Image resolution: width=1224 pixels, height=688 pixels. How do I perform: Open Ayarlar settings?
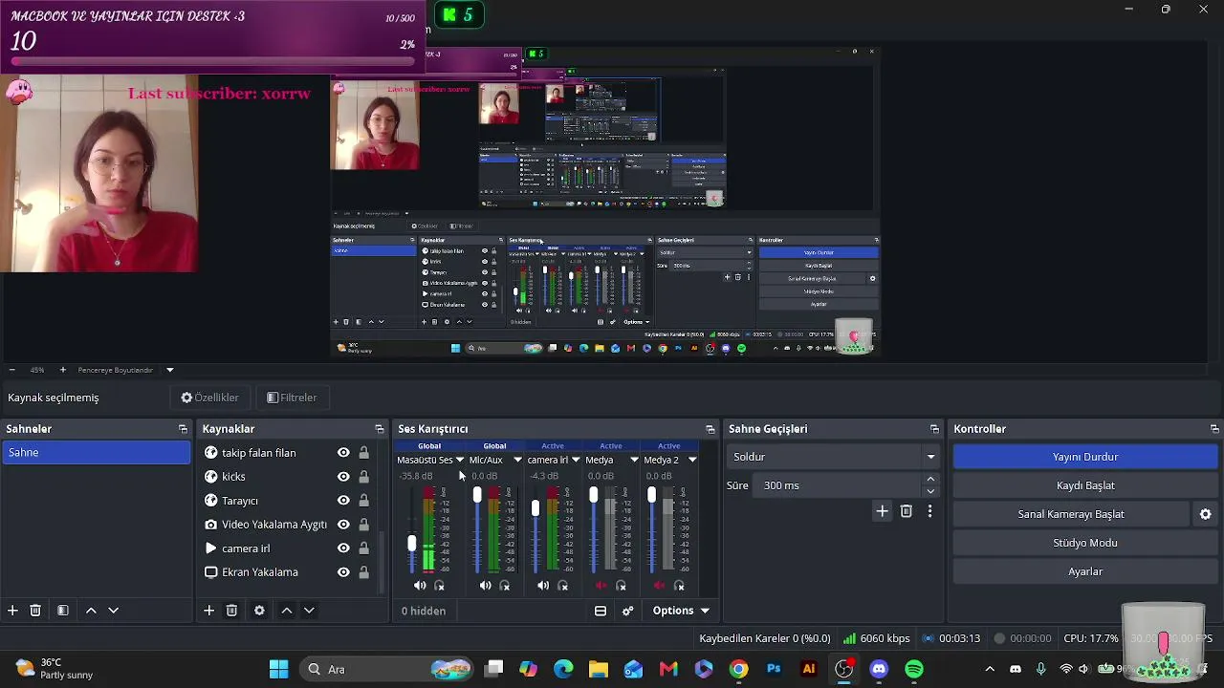click(x=1085, y=571)
